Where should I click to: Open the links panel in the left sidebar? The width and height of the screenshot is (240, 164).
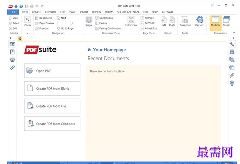(x=12, y=68)
